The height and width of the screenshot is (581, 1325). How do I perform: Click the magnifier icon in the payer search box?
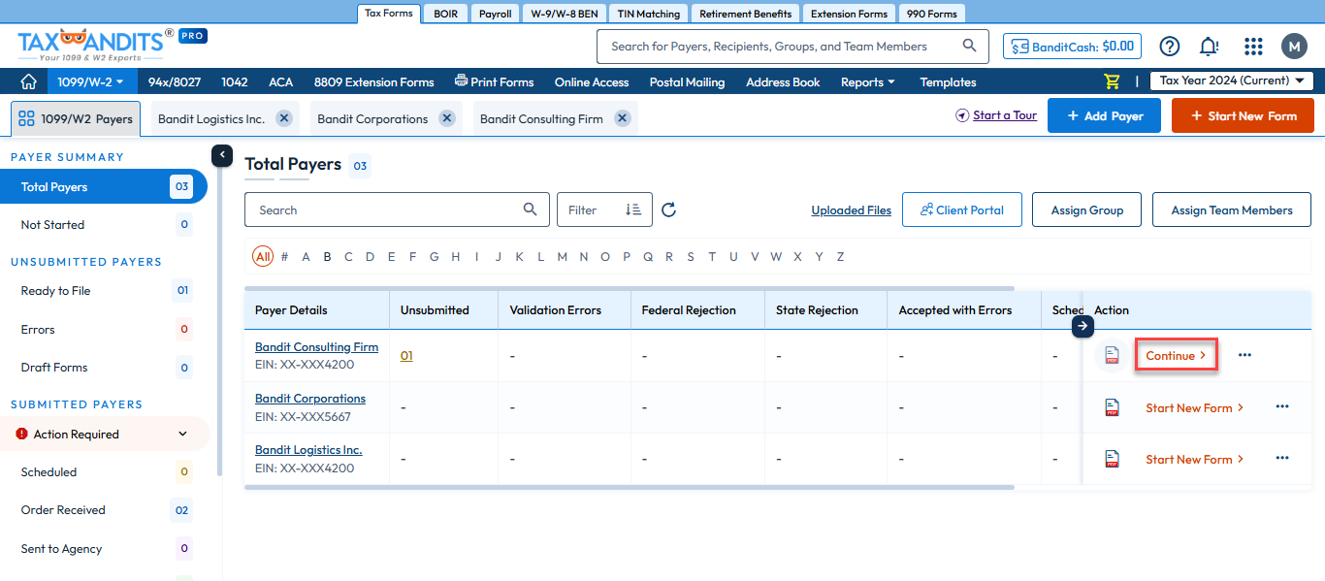pyautogui.click(x=530, y=210)
